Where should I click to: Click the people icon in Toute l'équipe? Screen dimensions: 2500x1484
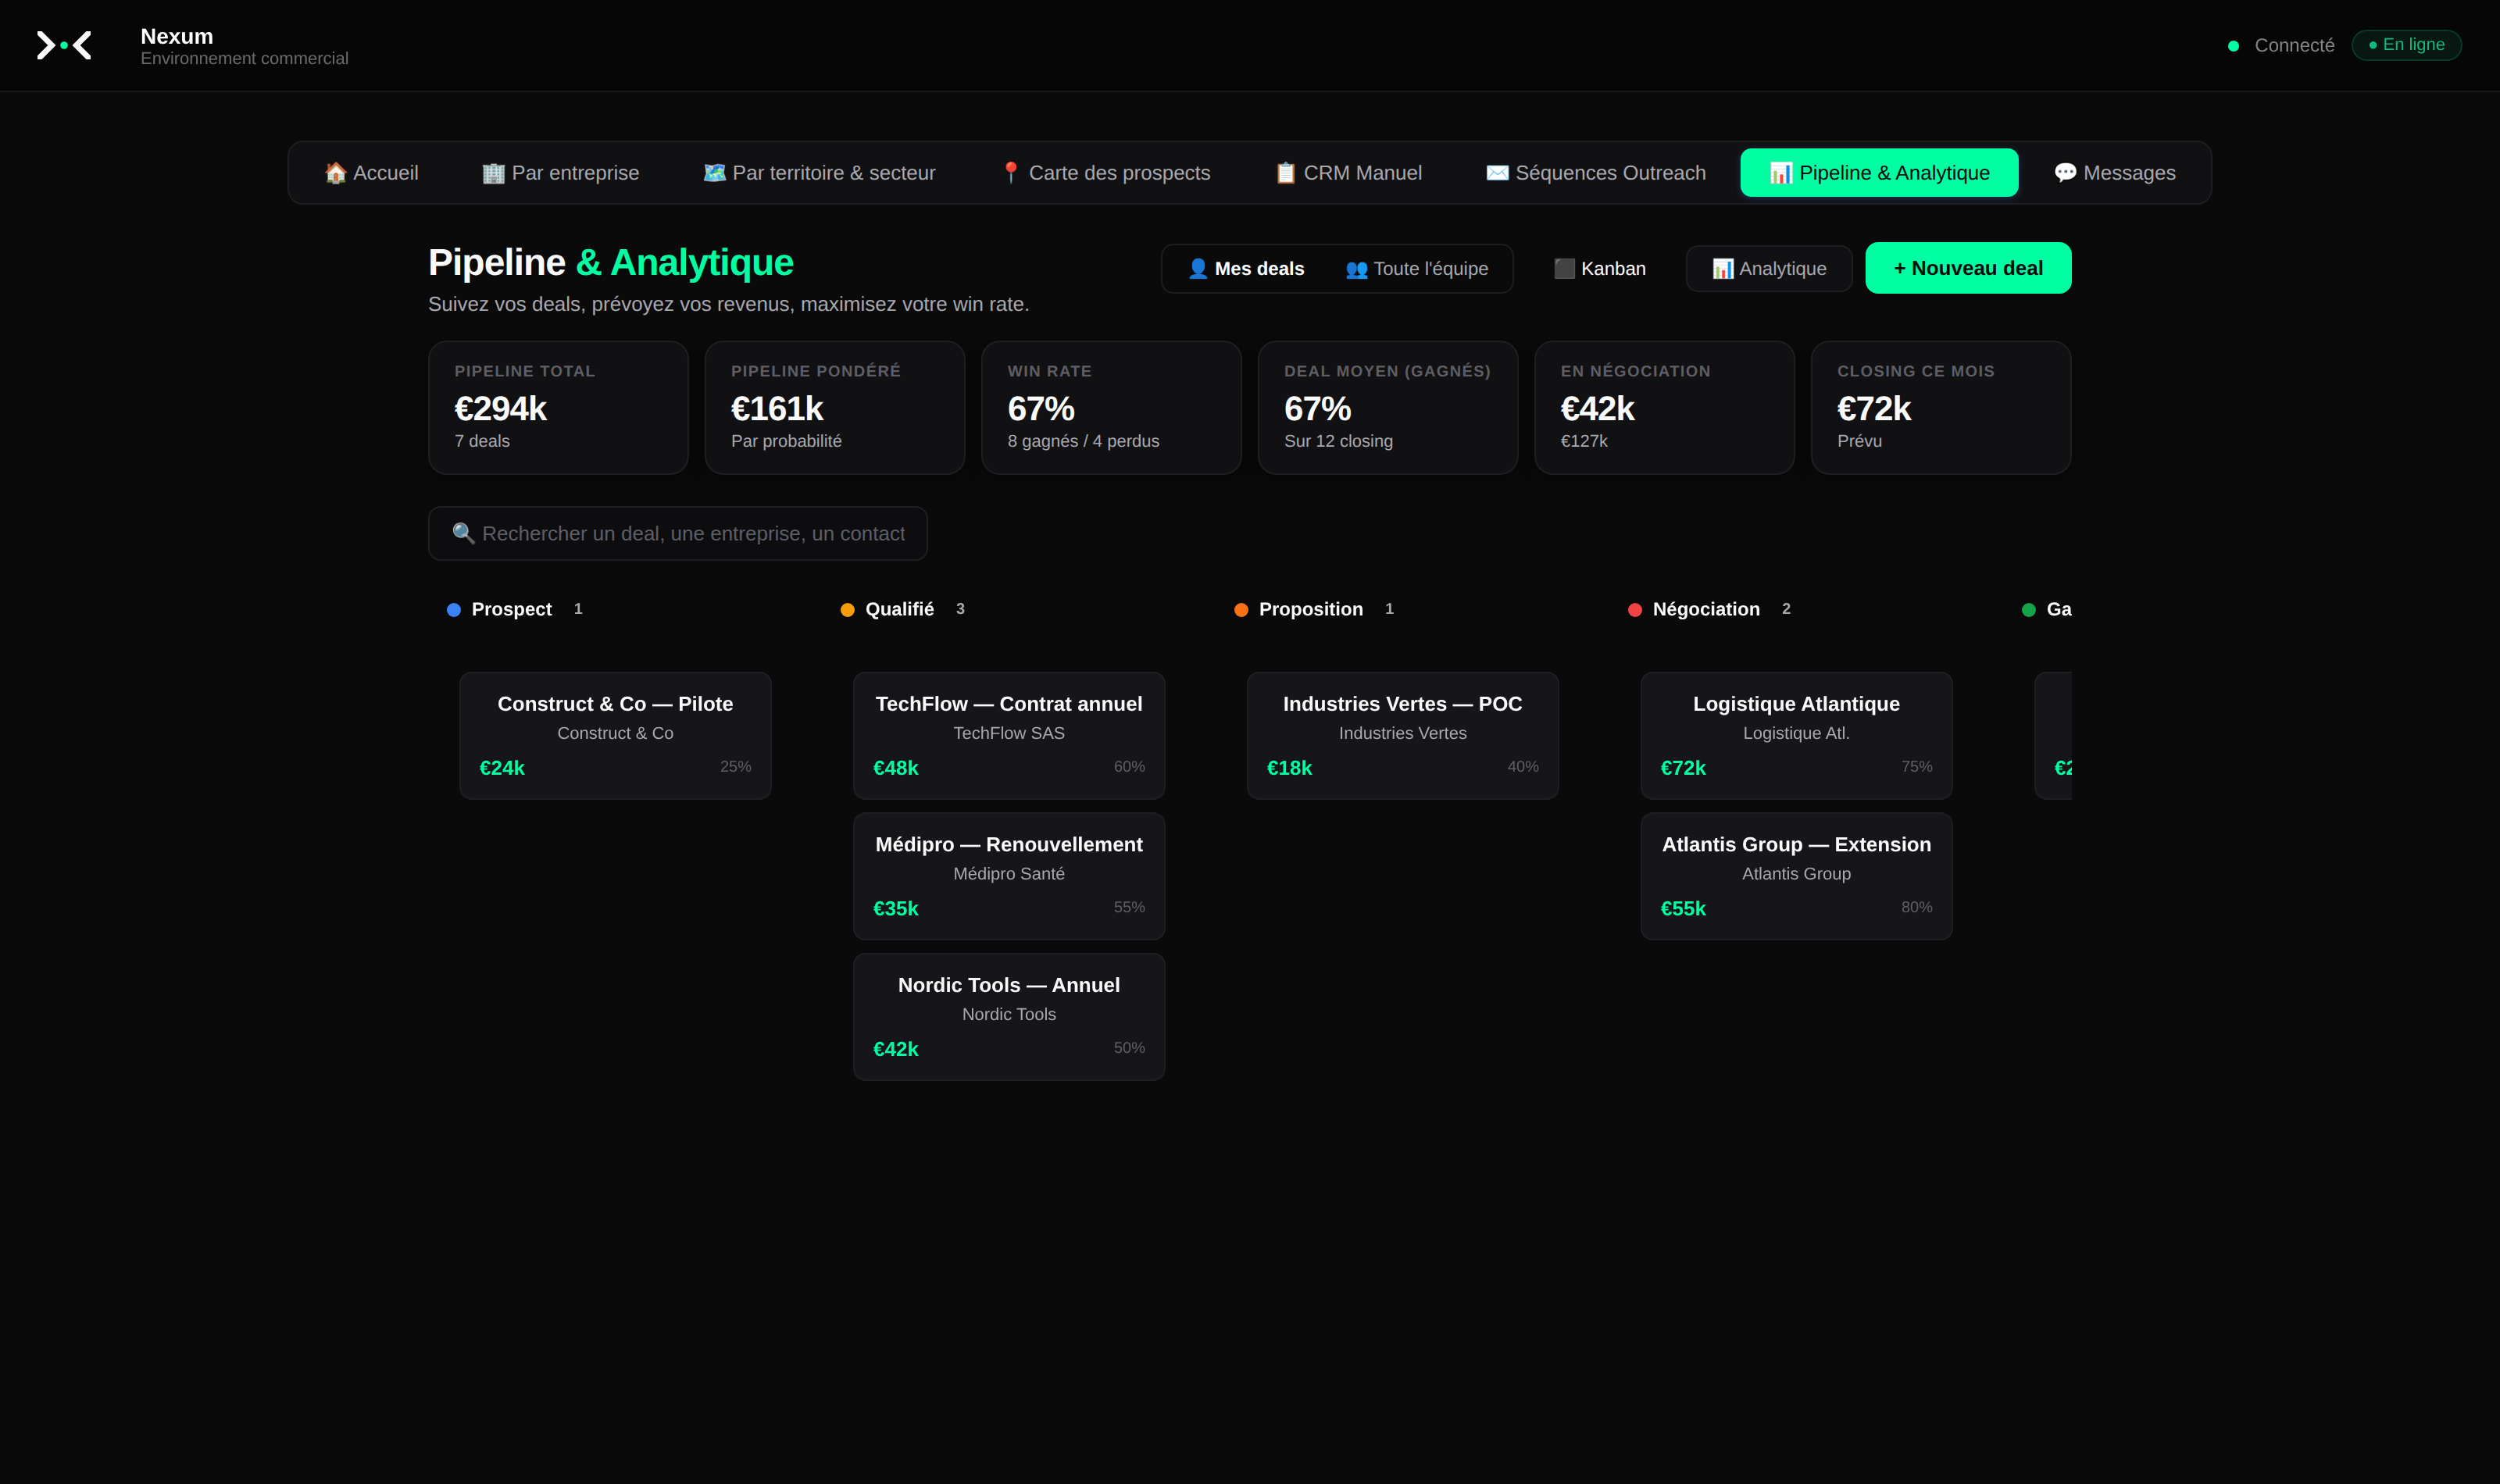pos(1356,269)
